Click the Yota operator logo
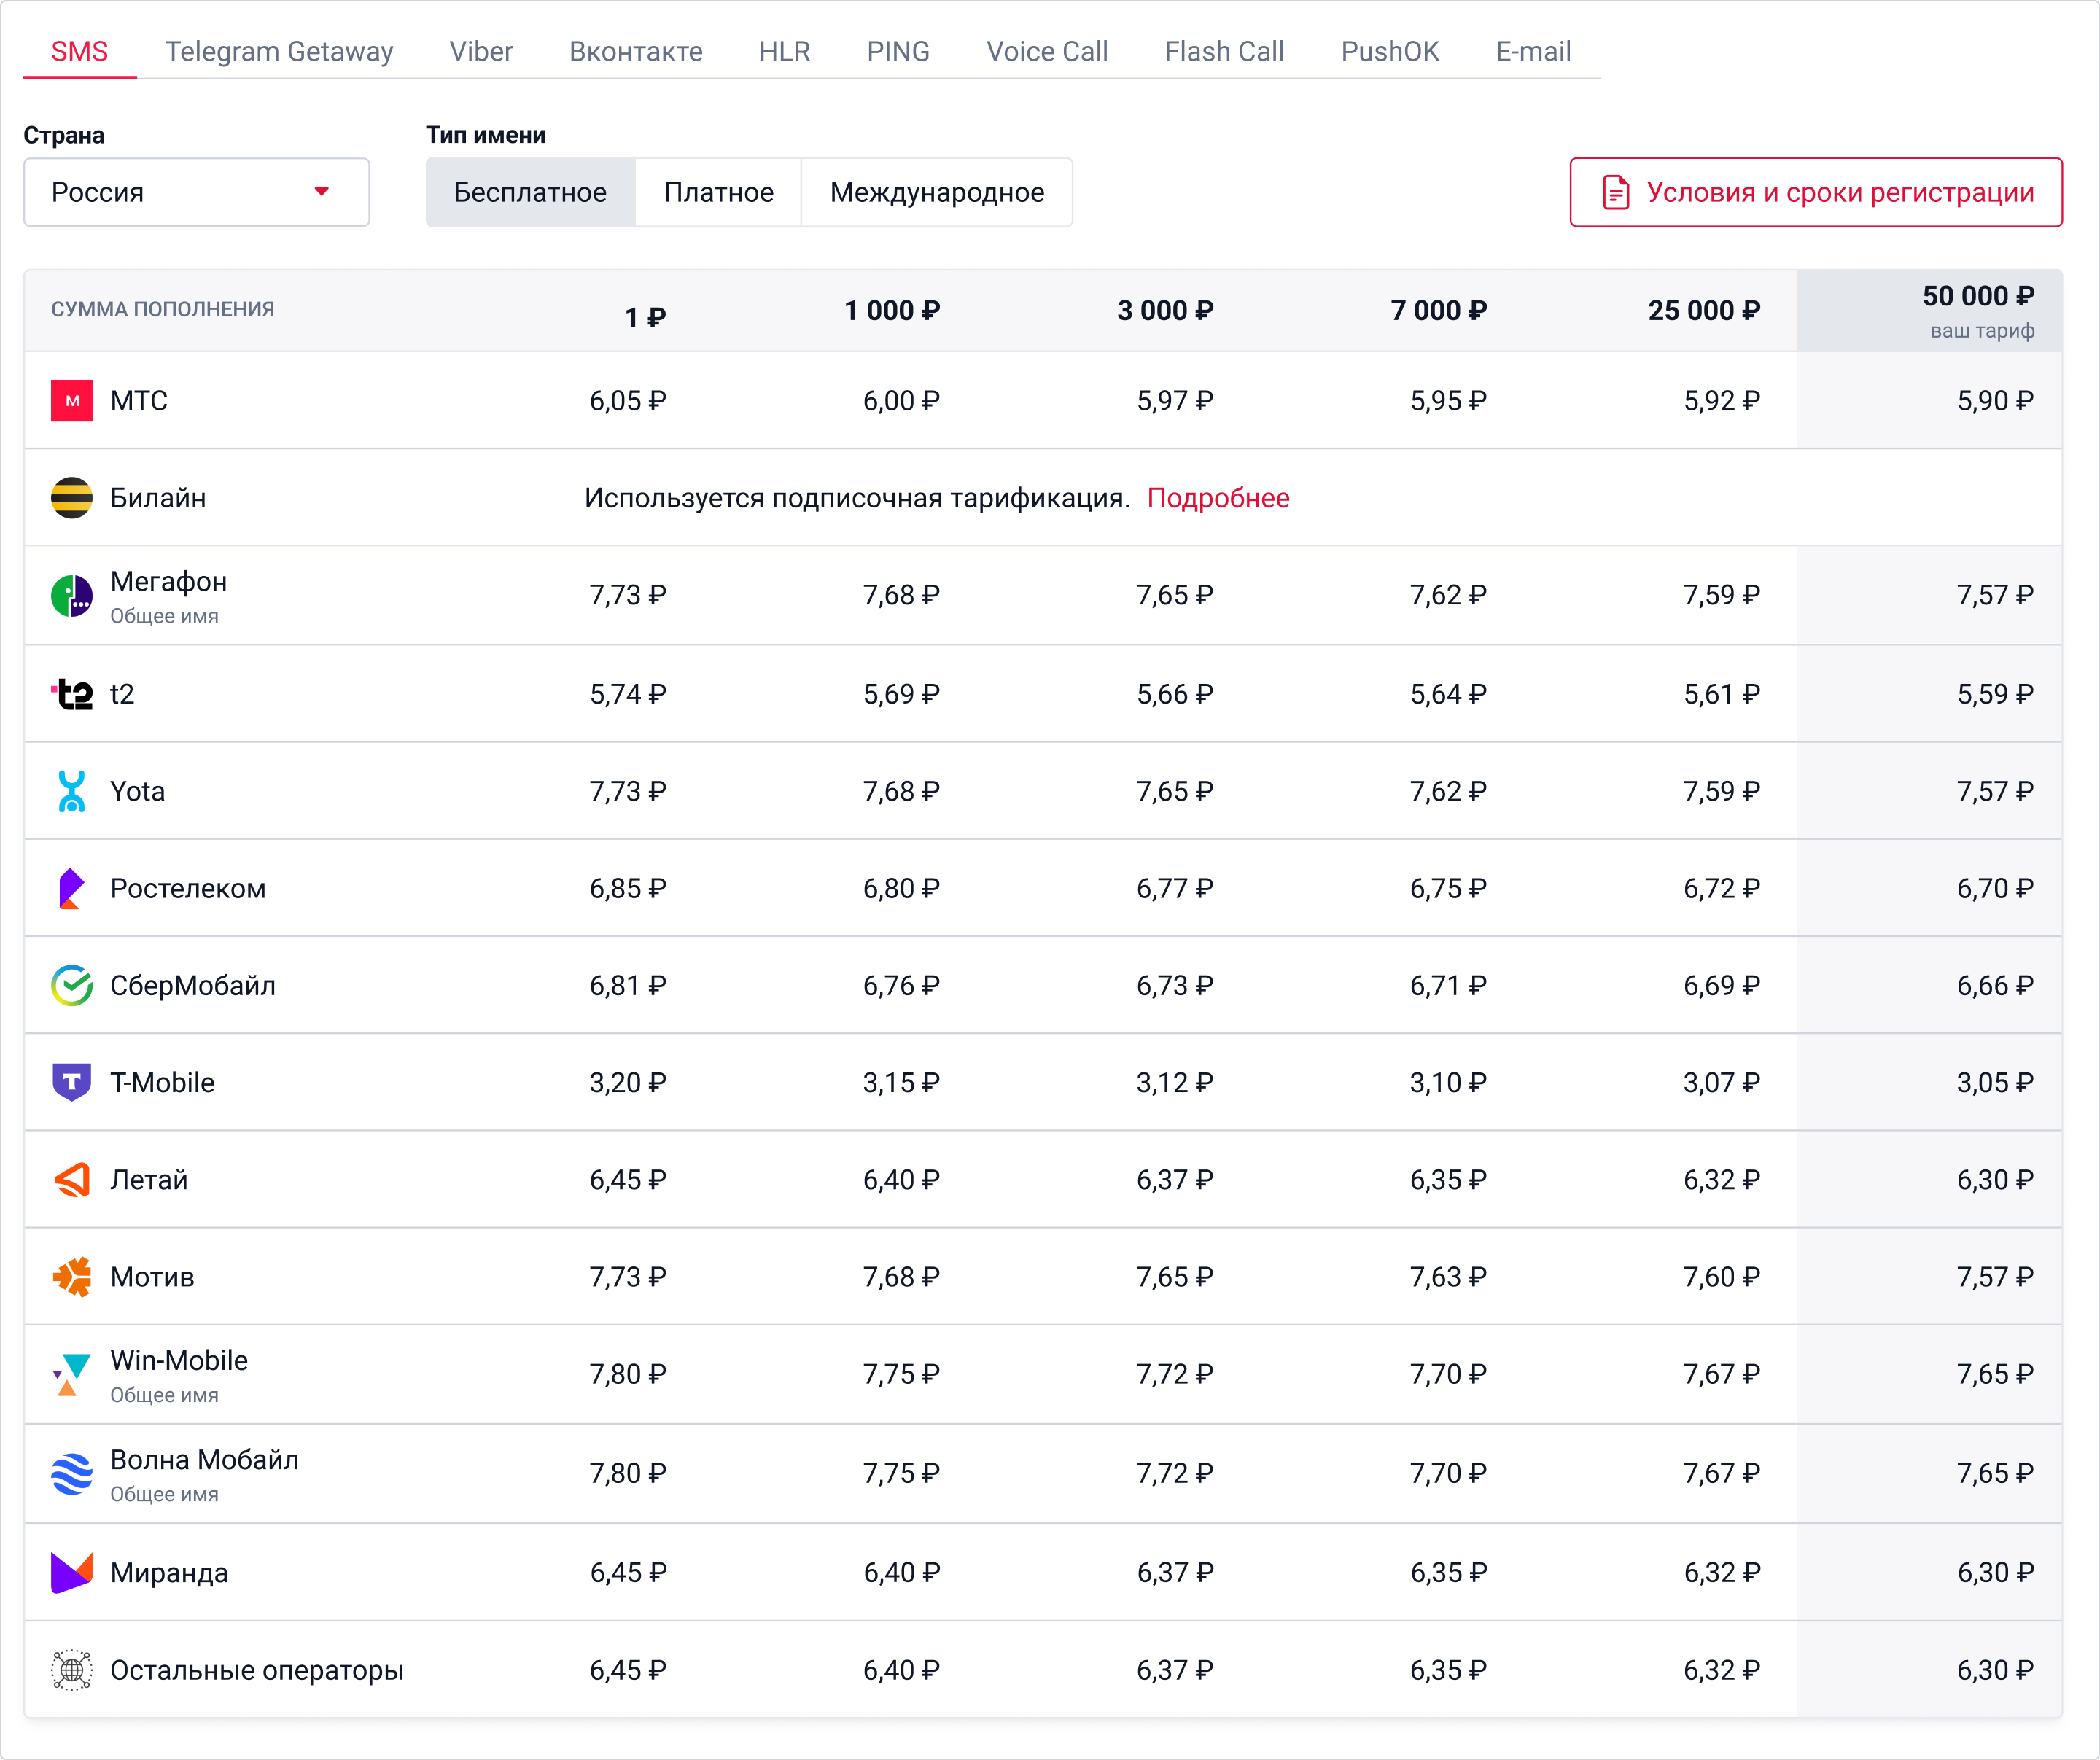 [72, 791]
